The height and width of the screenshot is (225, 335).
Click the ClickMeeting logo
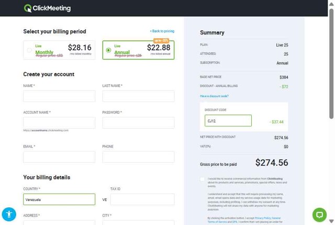point(47,8)
